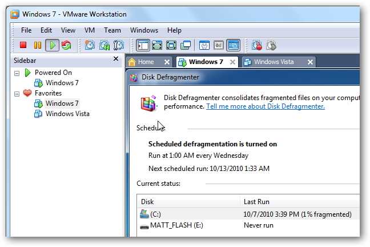This screenshot has width=370, height=247.
Task: Reset the virtual machine with red-green arrows icon
Action: [67, 45]
